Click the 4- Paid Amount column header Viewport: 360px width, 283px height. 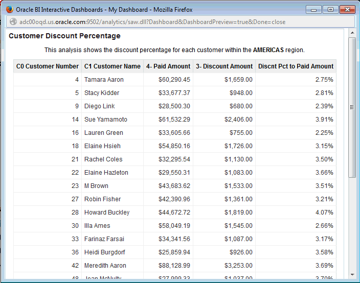click(168, 66)
